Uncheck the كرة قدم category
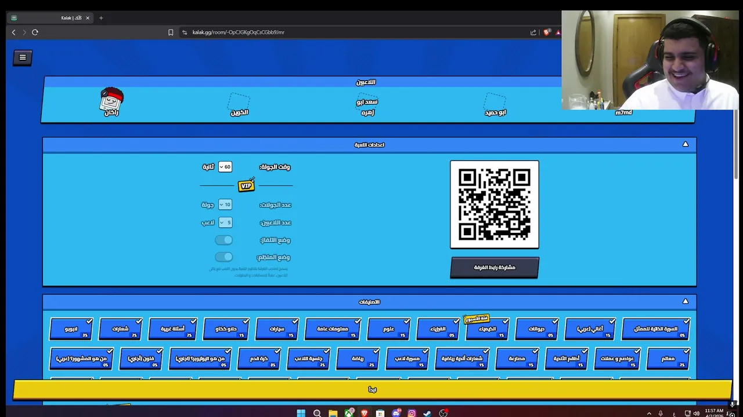The width and height of the screenshot is (743, 417). tap(259, 359)
